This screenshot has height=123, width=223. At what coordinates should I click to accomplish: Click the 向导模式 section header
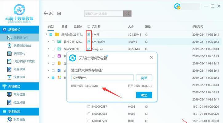[19, 86]
